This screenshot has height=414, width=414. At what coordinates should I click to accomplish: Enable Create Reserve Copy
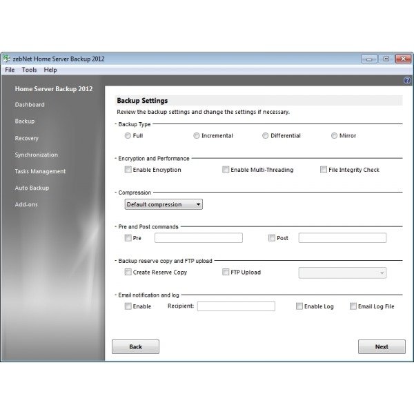click(x=128, y=272)
